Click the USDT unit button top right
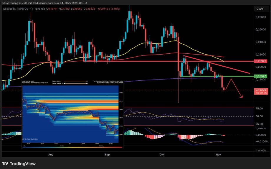The height and width of the screenshot is (169, 271). click(260, 9)
